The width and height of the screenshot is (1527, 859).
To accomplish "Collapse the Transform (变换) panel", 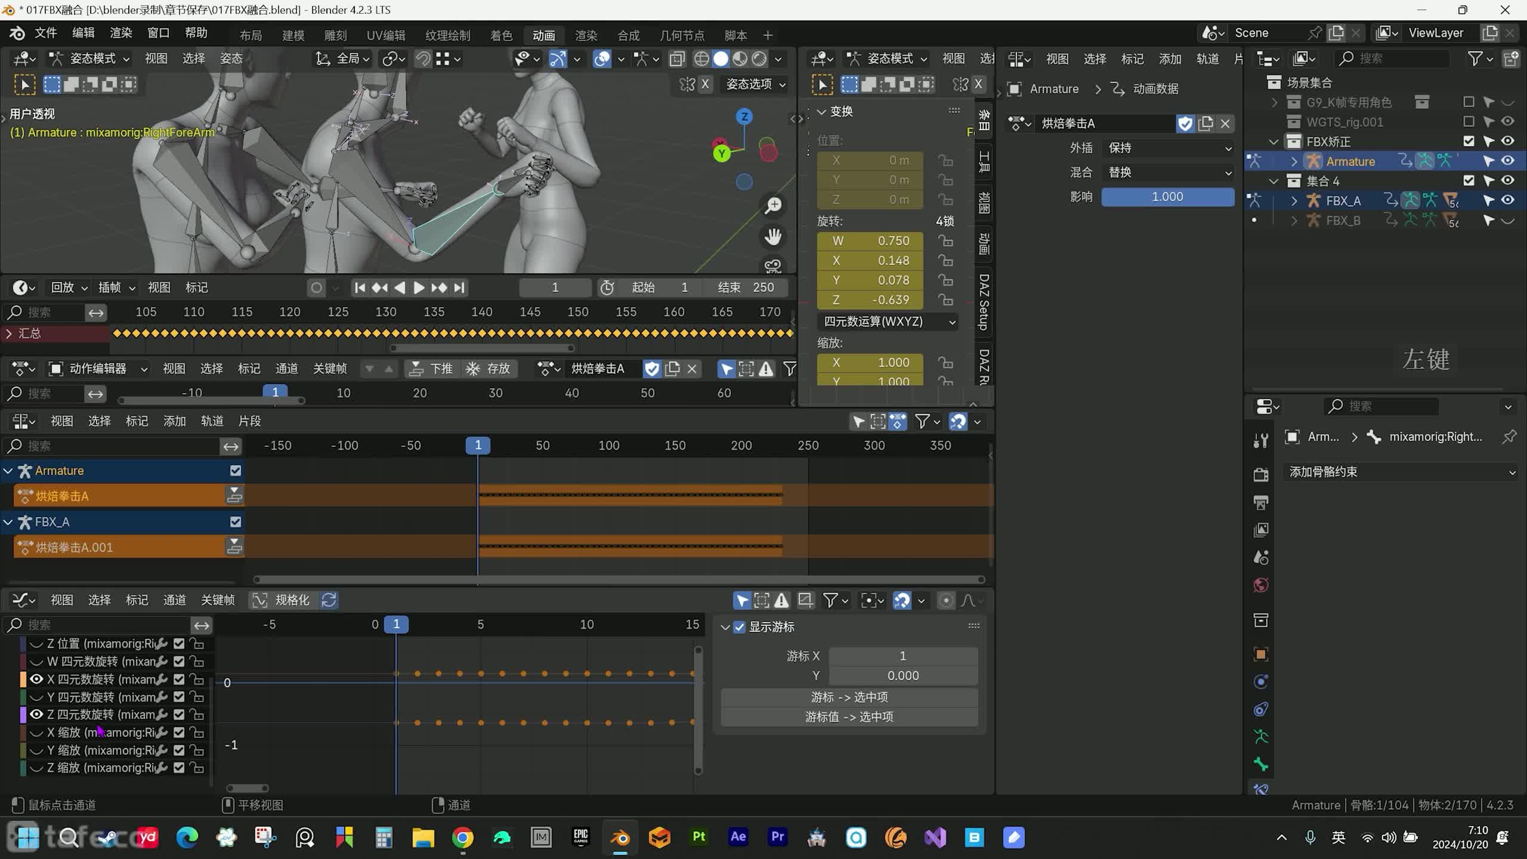I will (821, 112).
